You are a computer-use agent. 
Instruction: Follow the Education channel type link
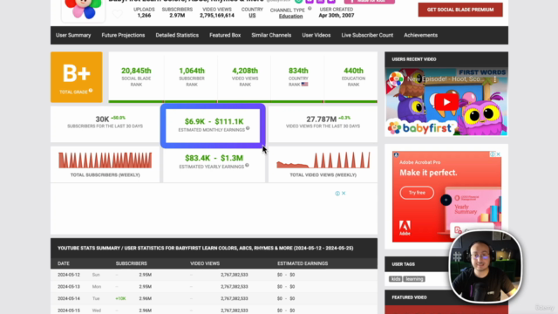point(290,17)
